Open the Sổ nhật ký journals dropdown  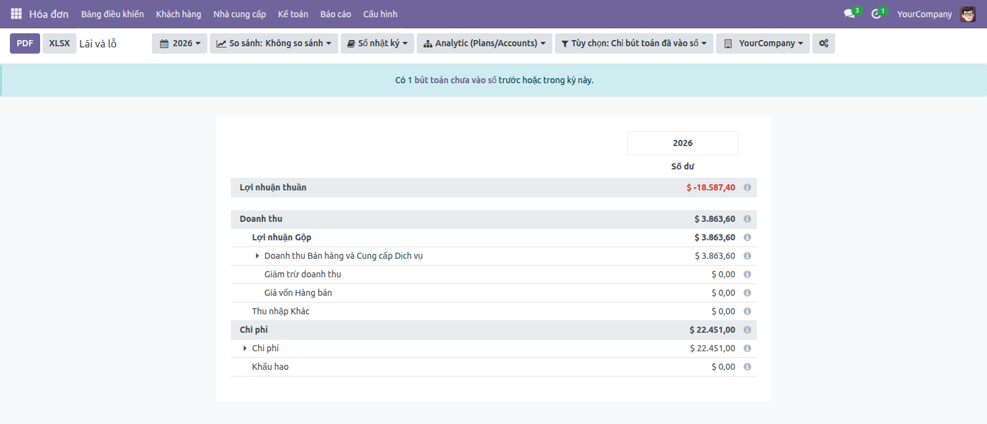click(x=377, y=43)
